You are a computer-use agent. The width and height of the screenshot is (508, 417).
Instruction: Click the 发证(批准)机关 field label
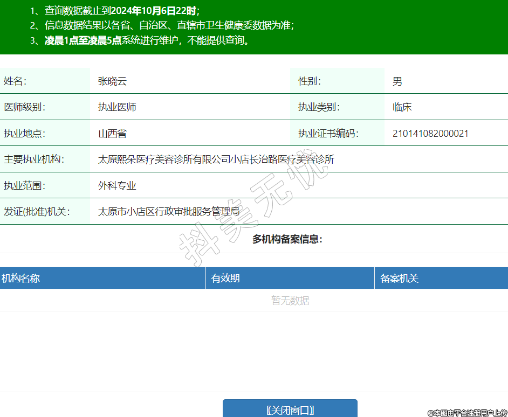37,212
